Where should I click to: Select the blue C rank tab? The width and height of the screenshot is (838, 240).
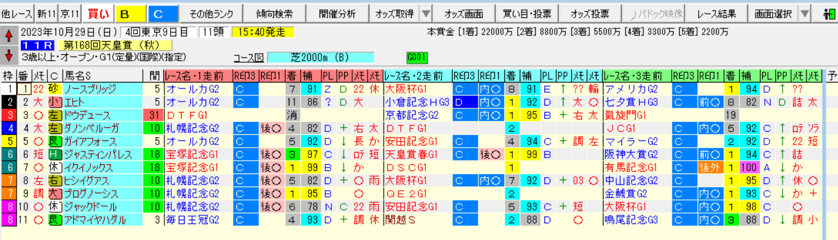pos(163,14)
